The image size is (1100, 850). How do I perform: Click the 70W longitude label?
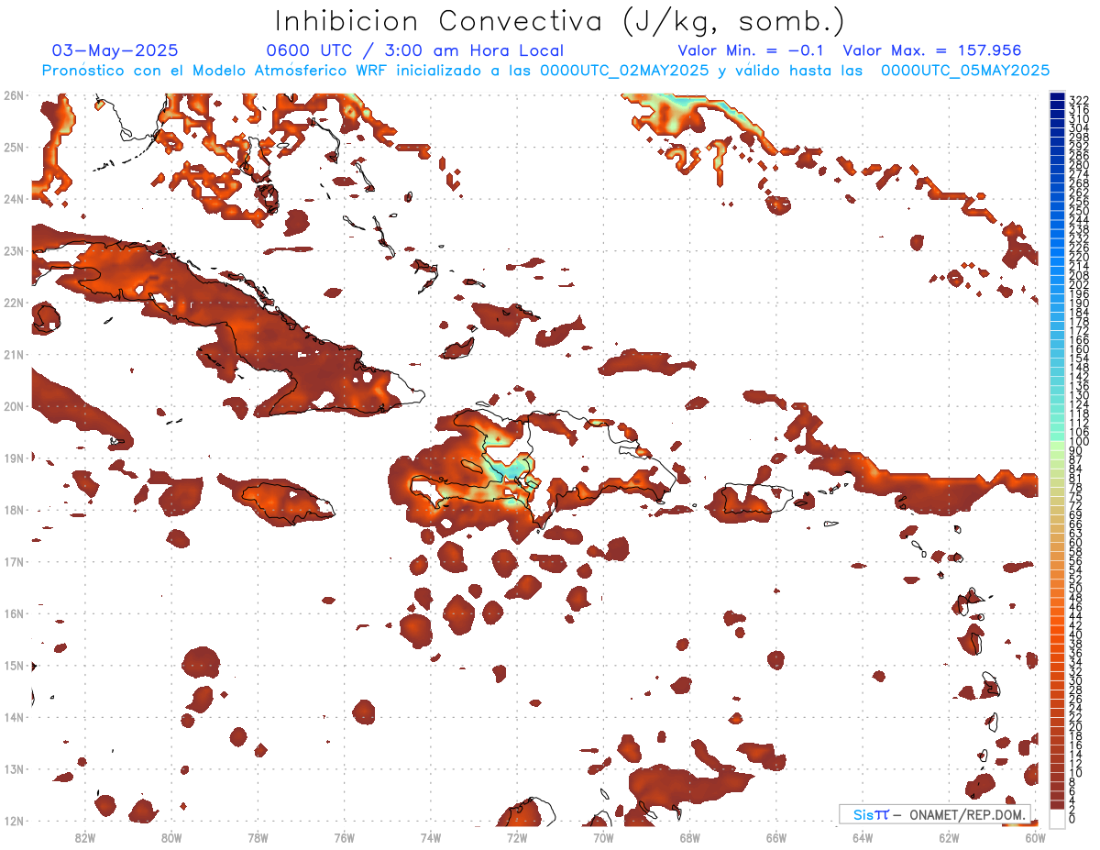pyautogui.click(x=603, y=836)
